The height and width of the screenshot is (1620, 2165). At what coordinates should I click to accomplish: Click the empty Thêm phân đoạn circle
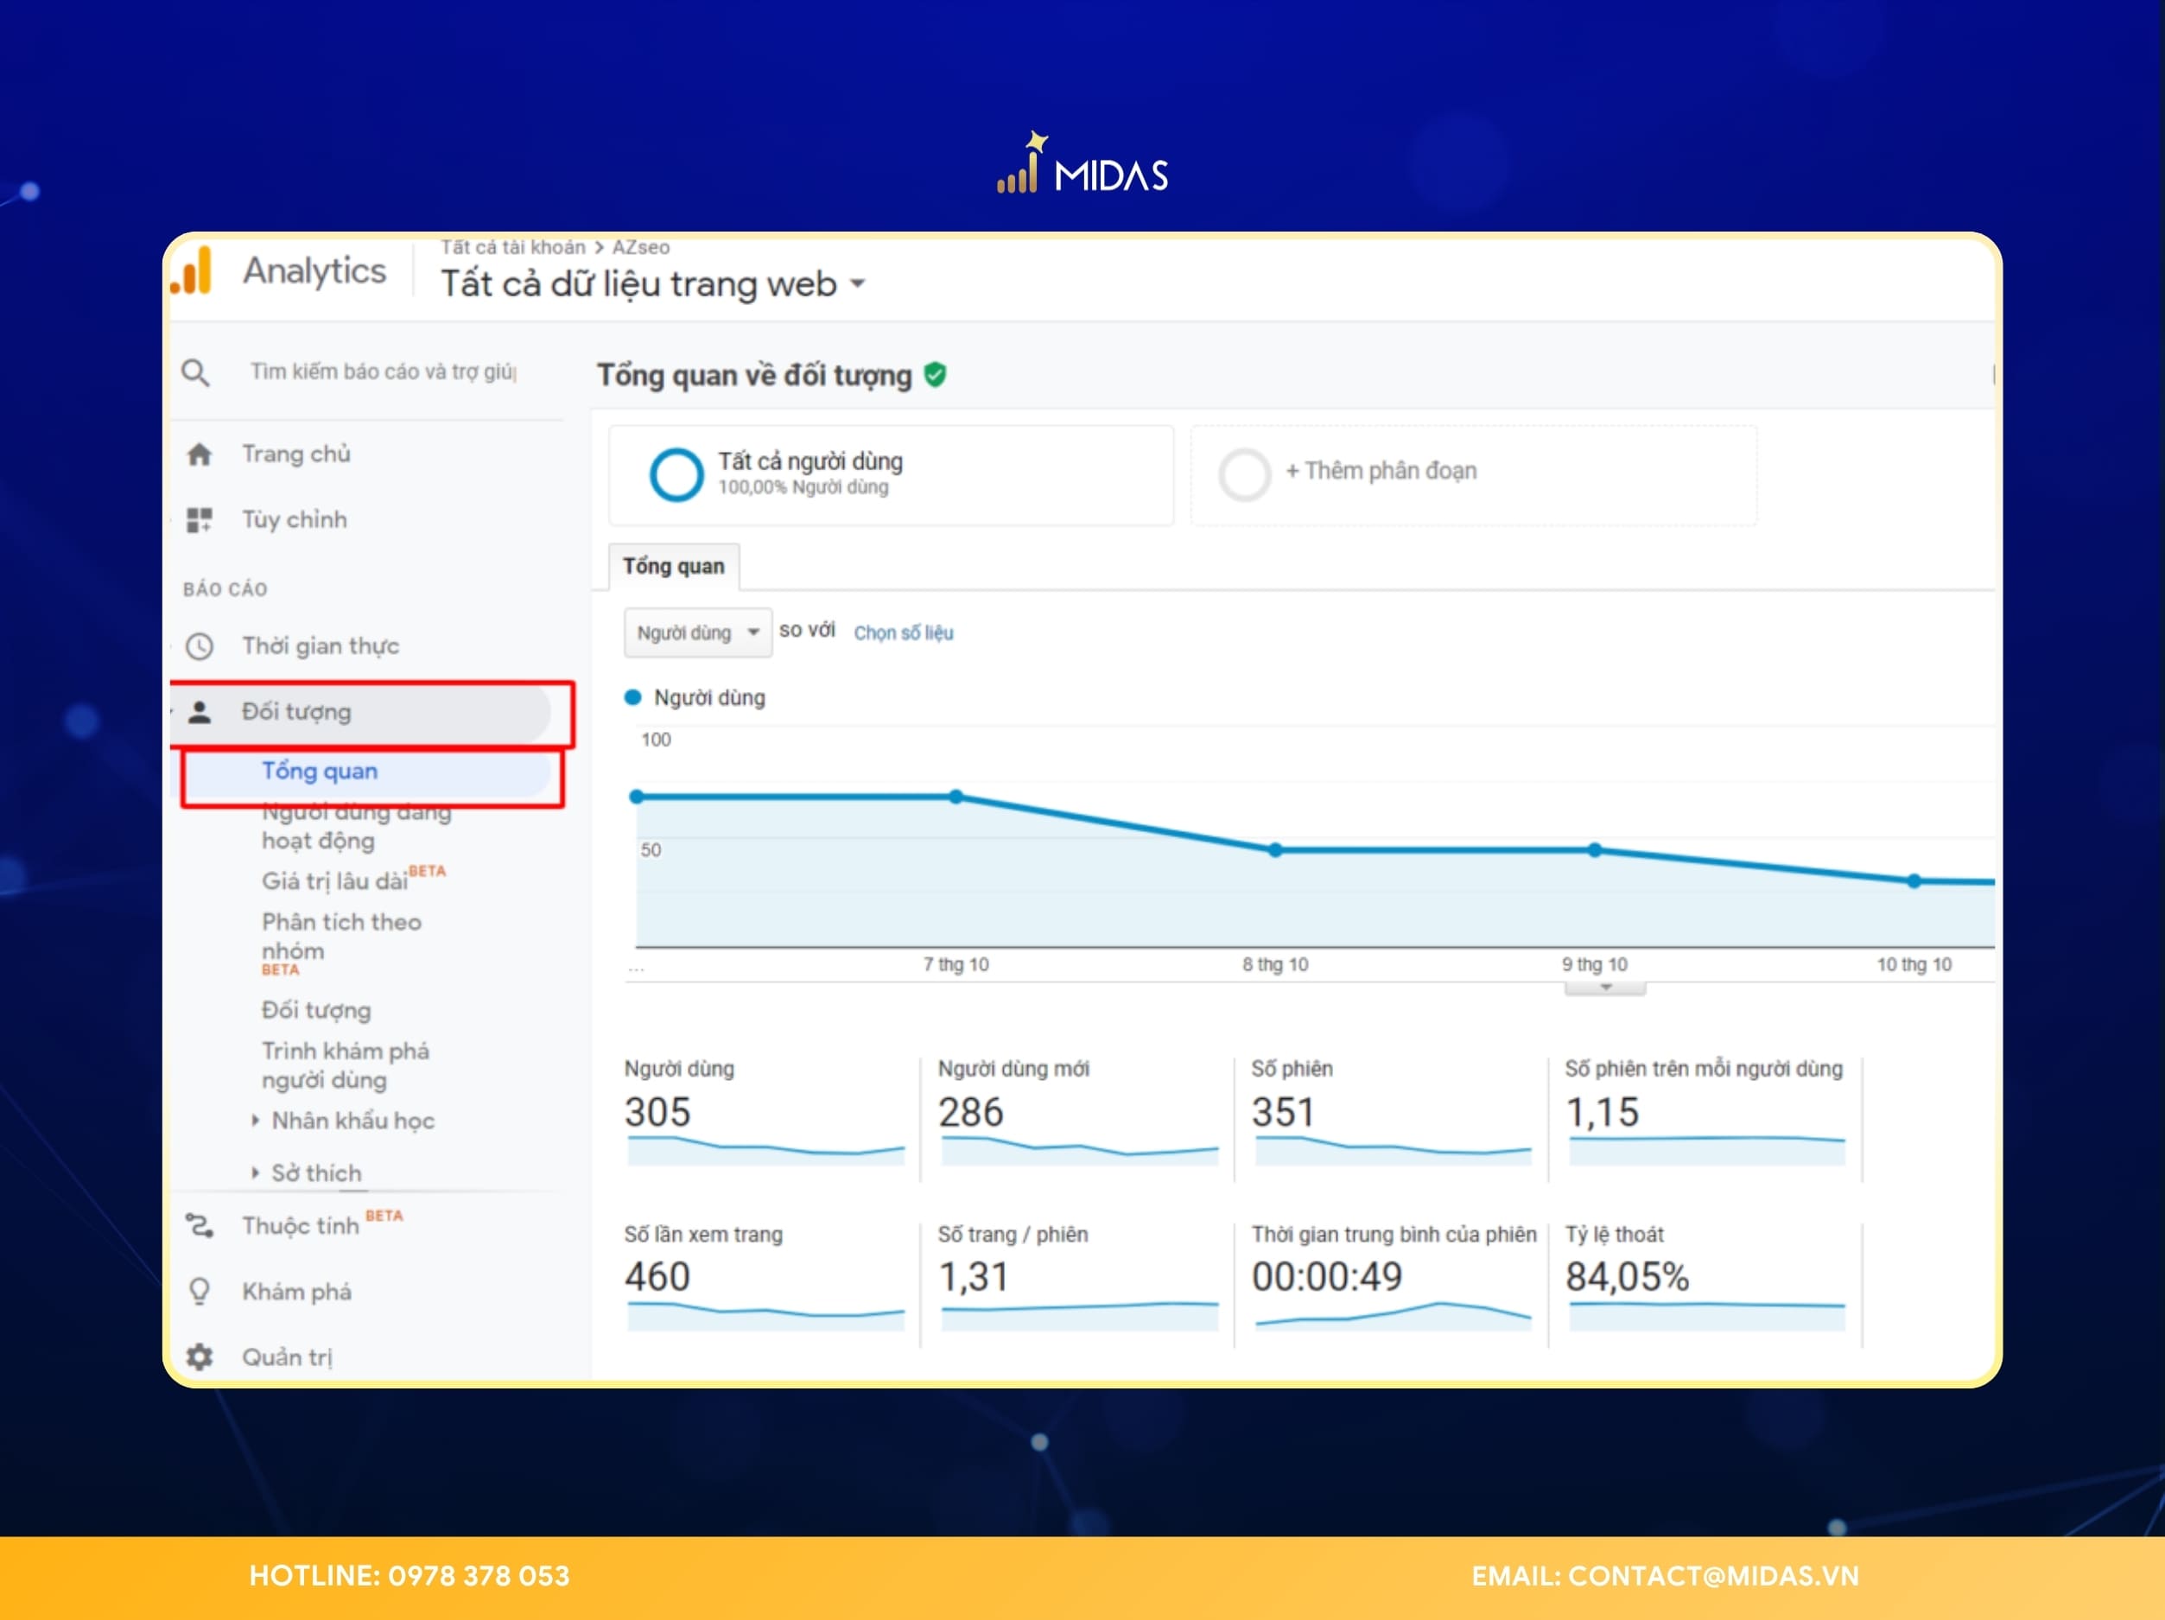click(x=1244, y=474)
